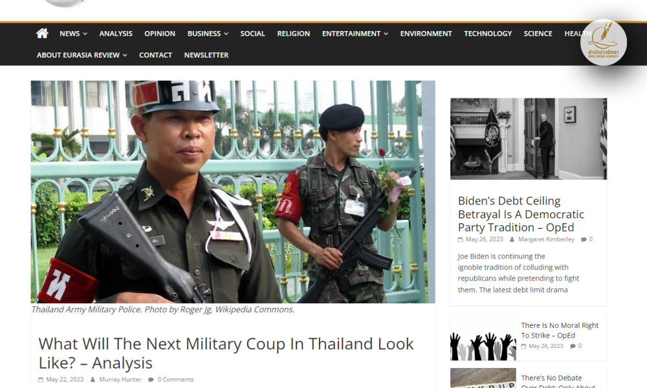Click the comment bubble icon beside 0 Comments
This screenshot has width=647, height=388.
151,380
